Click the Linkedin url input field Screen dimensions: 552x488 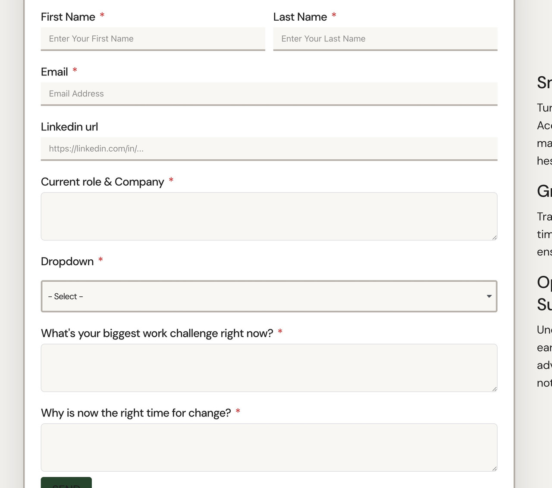[269, 149]
